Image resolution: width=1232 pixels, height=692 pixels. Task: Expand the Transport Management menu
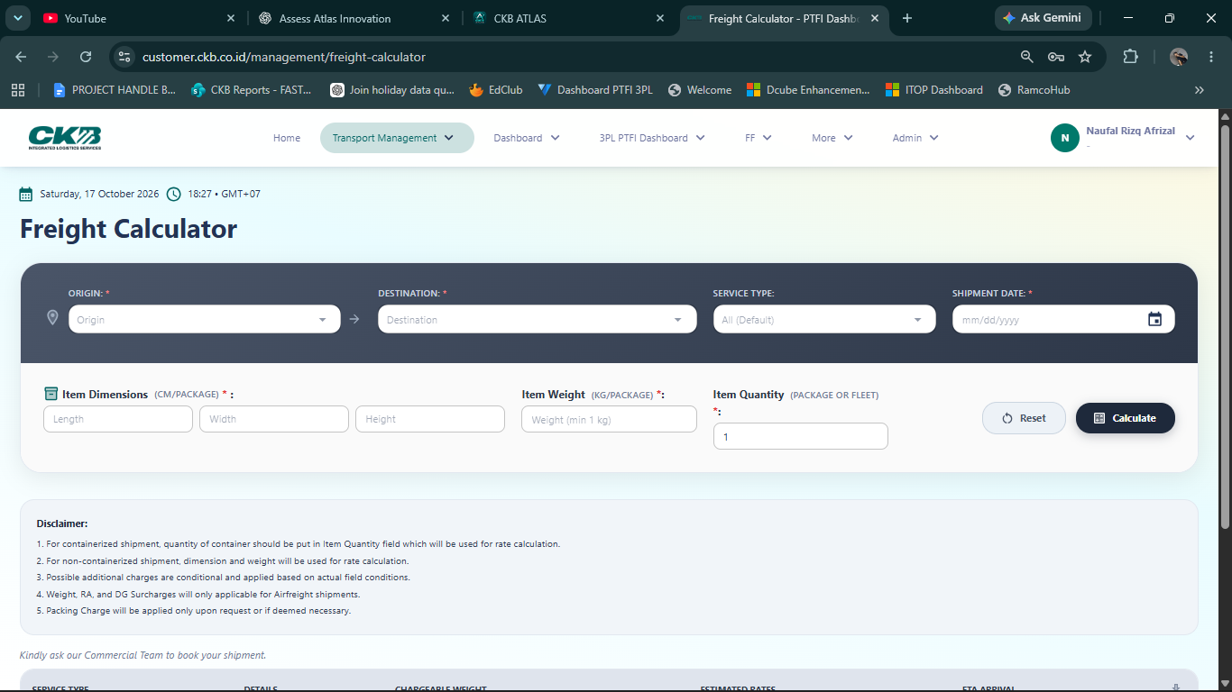[x=397, y=138]
